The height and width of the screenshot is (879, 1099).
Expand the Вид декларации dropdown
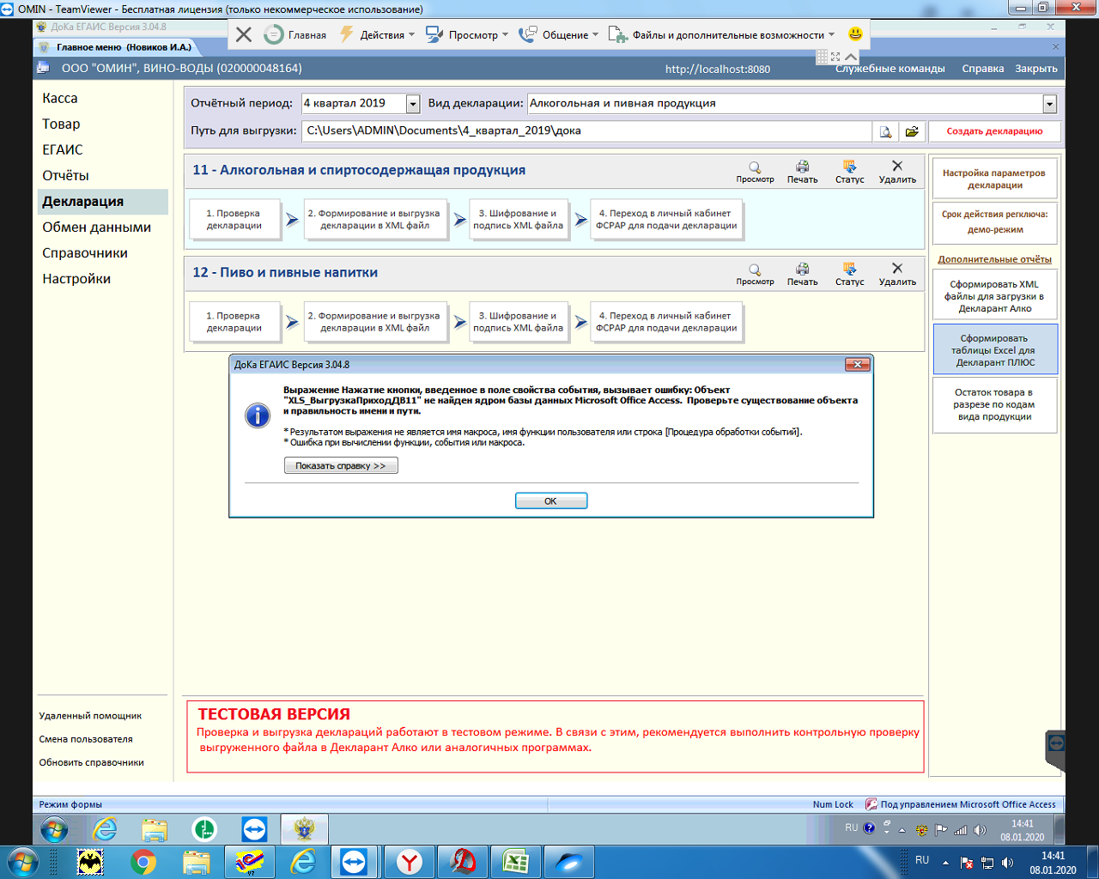tap(1049, 104)
